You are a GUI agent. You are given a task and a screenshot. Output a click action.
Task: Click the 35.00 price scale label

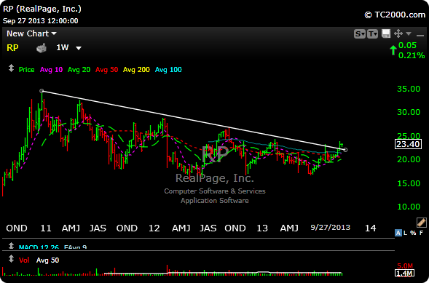[409, 89]
